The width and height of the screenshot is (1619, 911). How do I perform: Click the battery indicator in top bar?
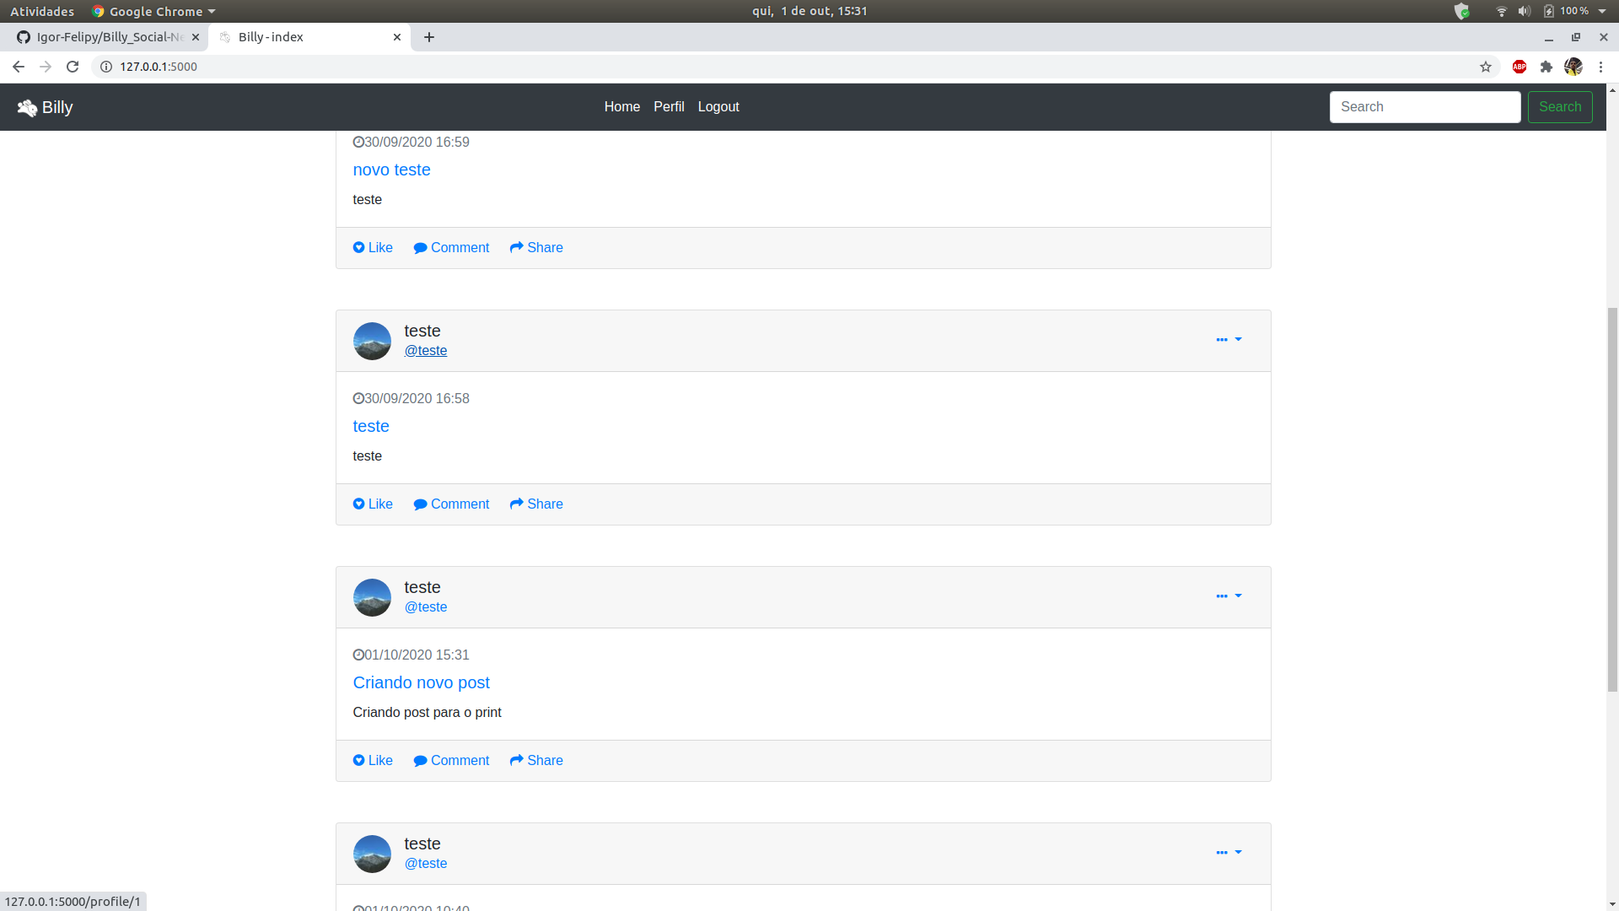pos(1567,11)
